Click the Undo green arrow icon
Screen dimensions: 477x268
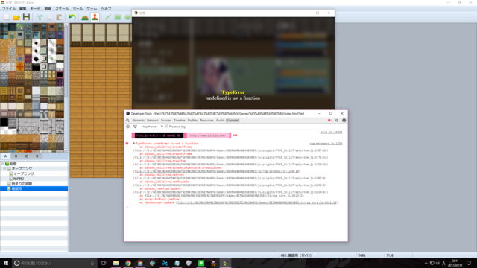tap(72, 17)
